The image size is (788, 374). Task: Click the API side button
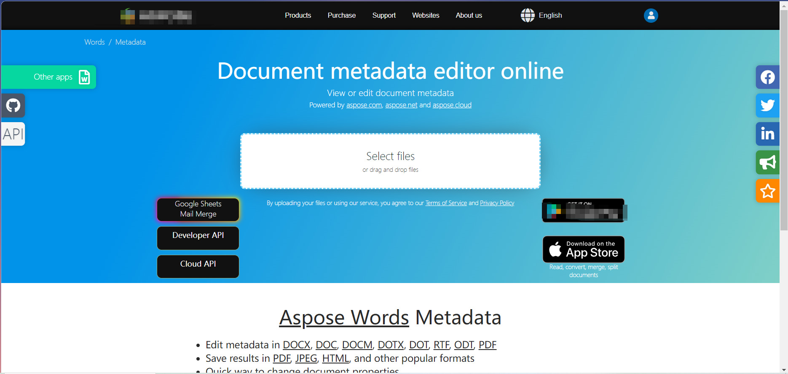coord(13,134)
